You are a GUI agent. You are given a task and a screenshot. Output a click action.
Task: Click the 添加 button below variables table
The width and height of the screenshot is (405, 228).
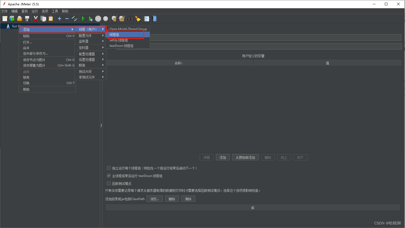pos(223,157)
